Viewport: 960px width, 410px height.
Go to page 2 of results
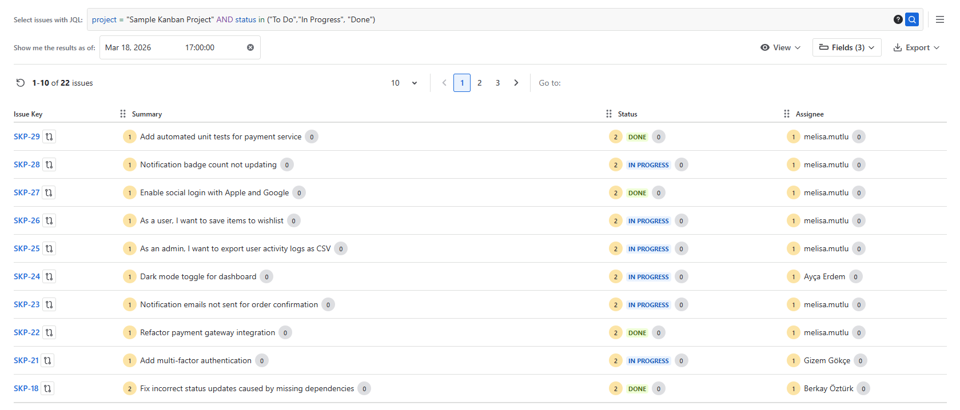tap(480, 83)
